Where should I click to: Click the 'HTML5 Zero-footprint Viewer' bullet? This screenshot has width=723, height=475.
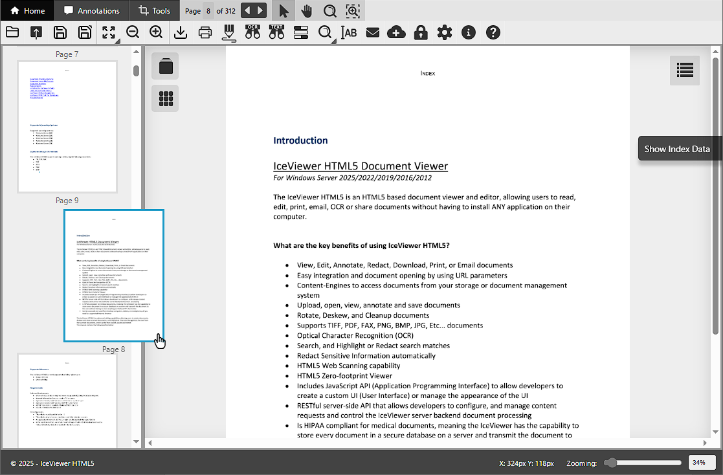pos(344,376)
